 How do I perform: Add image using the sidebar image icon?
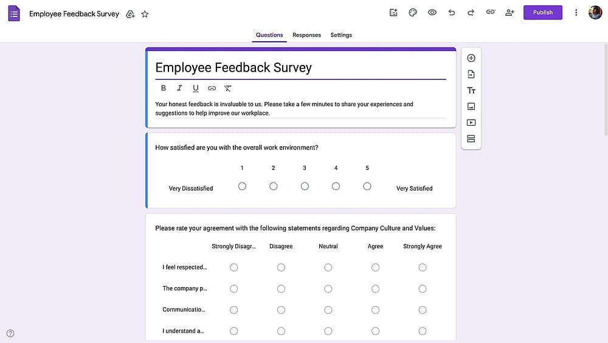pos(471,106)
